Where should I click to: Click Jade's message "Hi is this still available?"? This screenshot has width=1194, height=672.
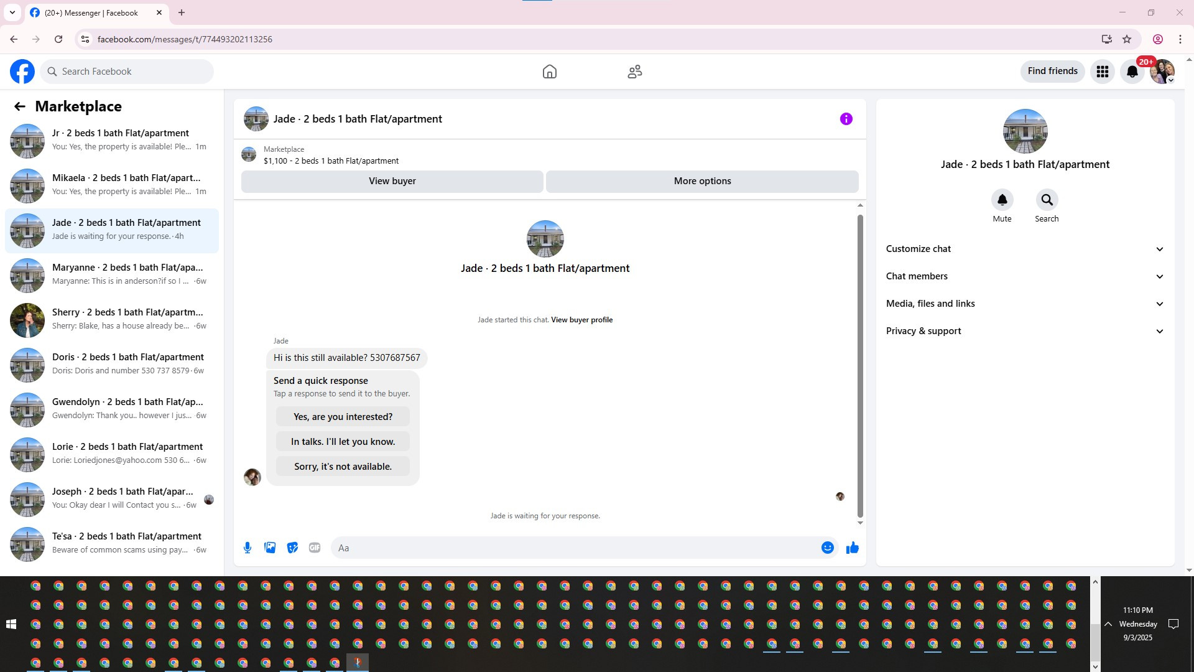pos(346,358)
